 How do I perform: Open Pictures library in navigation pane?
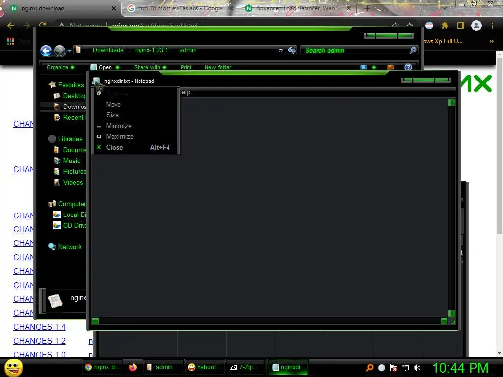70,171
